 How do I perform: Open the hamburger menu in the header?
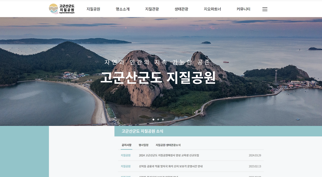coord(265,9)
